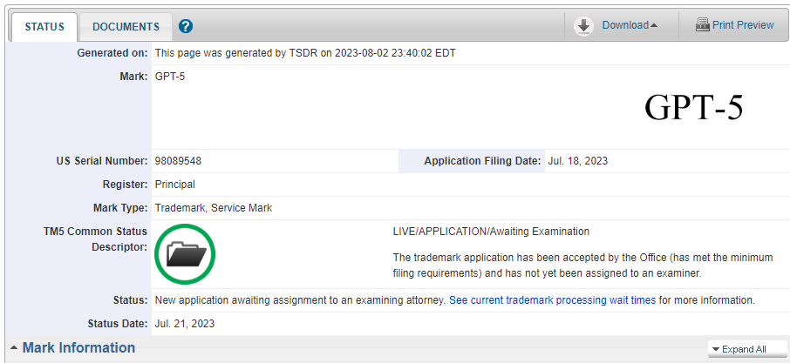
Task: Select the US serial number 98089548
Action: [x=178, y=161]
